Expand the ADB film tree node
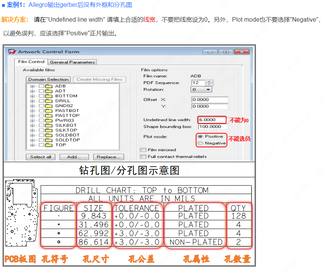Image resolution: width=324 pixels, height=273 pixels. 32,86
